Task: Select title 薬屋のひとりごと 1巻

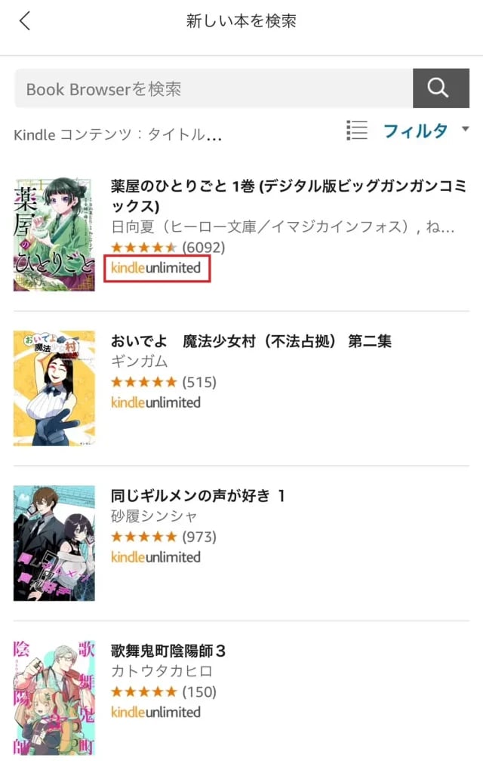Action: pos(288,196)
